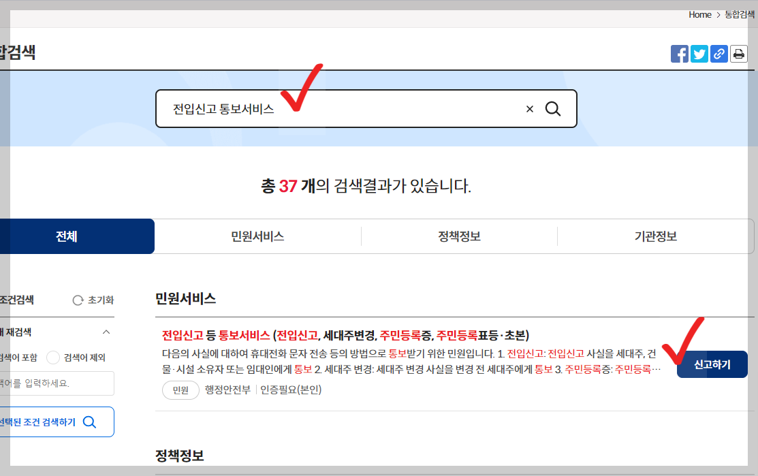This screenshot has width=758, height=476.
Task: Share the page to Facebook
Action: [x=679, y=53]
